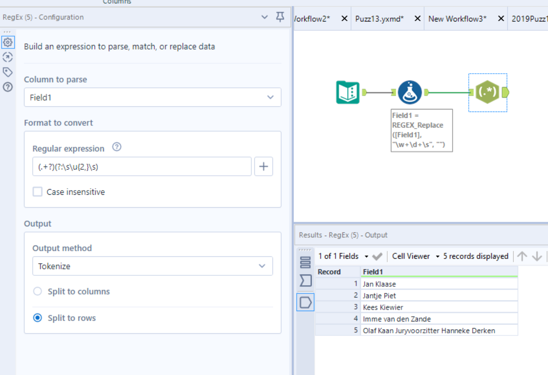Choose the Split to columns option
548x375 pixels.
38,292
